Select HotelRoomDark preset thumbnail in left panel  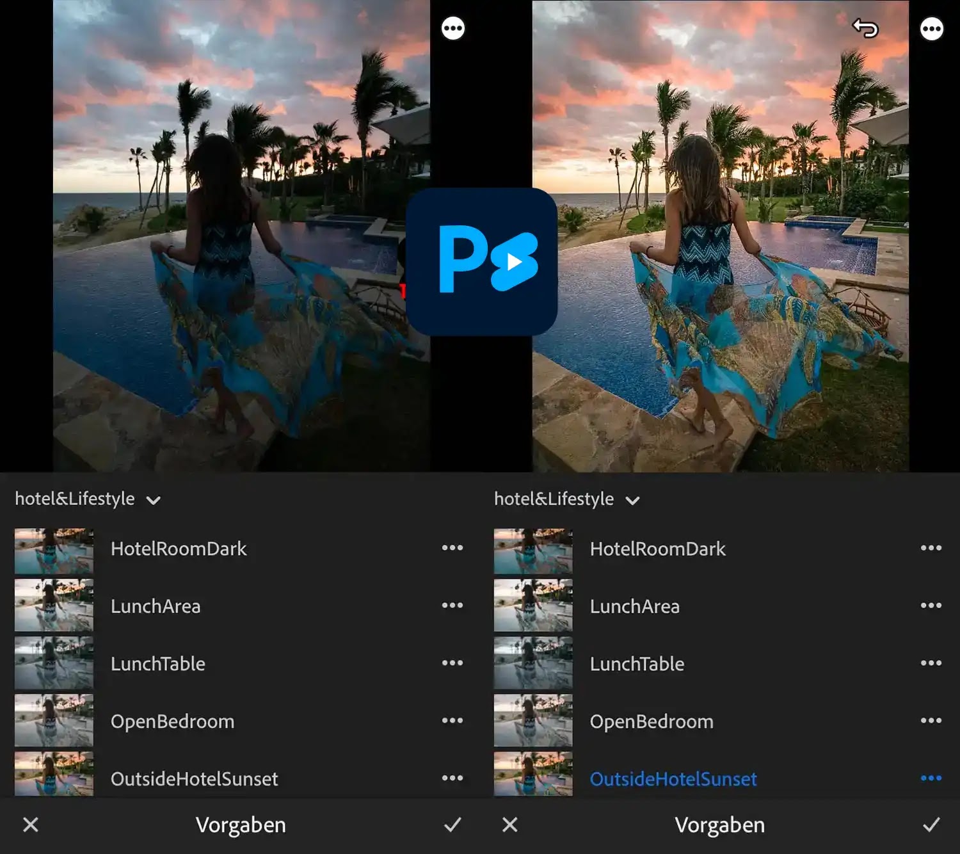[54, 551]
